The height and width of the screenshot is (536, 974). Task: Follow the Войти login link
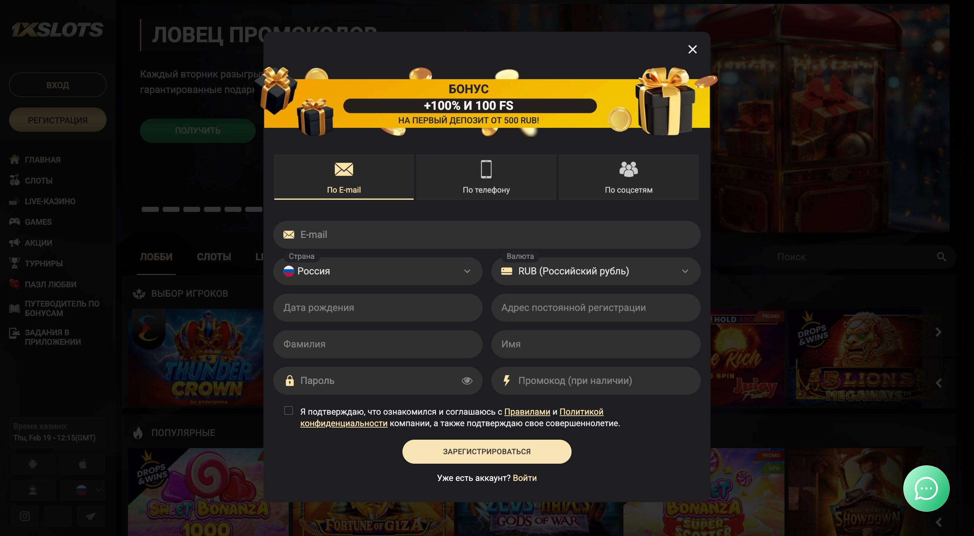525,478
